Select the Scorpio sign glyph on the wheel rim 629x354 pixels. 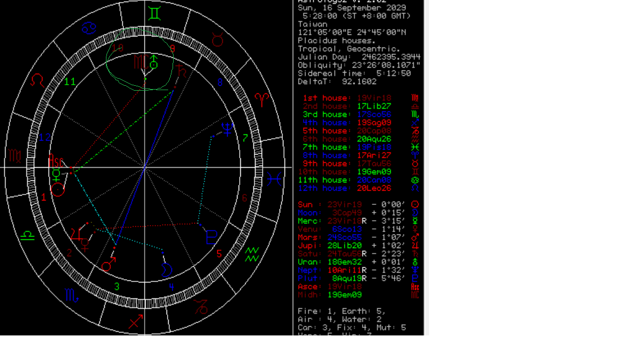click(72, 296)
